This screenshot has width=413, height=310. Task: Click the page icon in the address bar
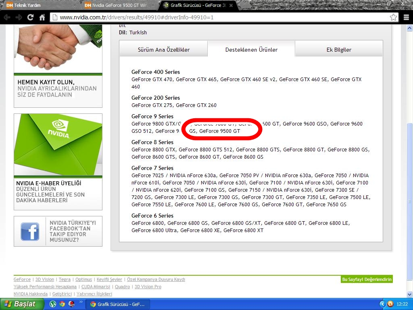55,17
